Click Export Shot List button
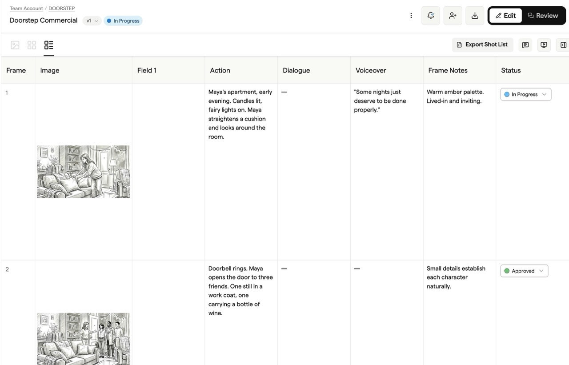Screen dimensions: 569x365 pos(483,44)
